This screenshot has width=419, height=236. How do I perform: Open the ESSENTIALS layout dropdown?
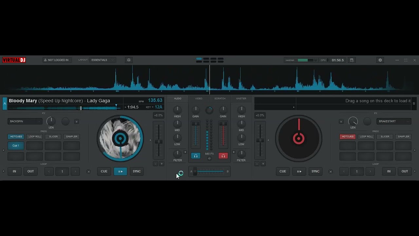pyautogui.click(x=102, y=60)
